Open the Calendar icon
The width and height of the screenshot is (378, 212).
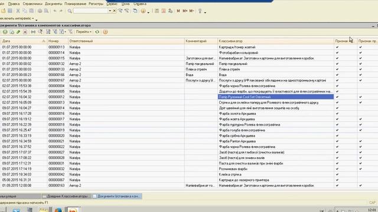pyautogui.click(x=164, y=11)
